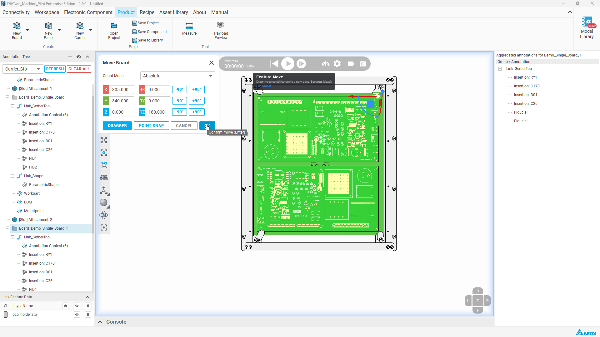Expand the Console panel
Viewport: 600px width, 337px height.
pos(100,322)
